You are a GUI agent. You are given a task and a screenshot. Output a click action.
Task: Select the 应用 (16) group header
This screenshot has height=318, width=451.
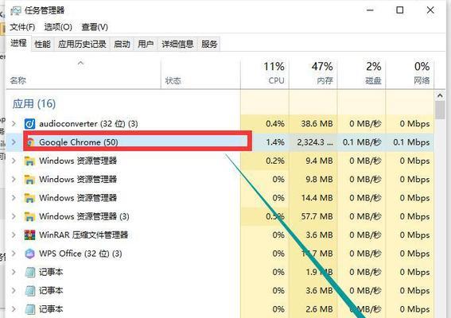(x=34, y=104)
